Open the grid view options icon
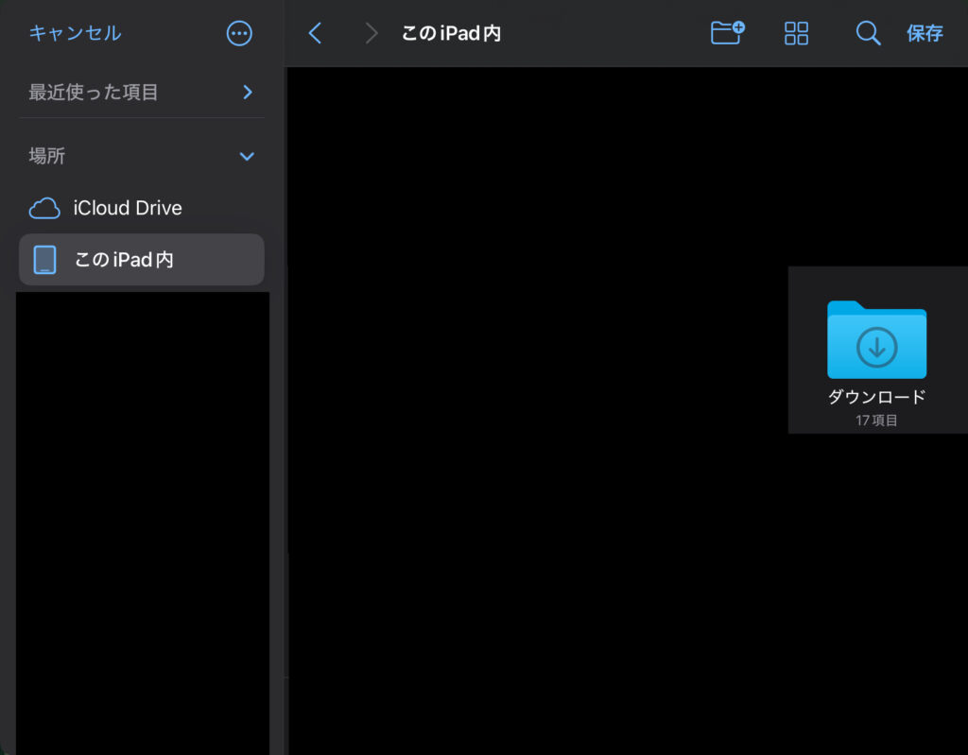The image size is (968, 755). tap(797, 34)
